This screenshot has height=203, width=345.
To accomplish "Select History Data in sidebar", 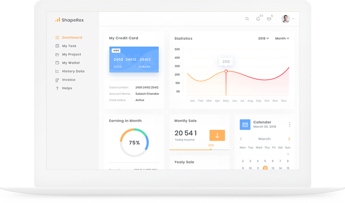I will (x=73, y=71).
